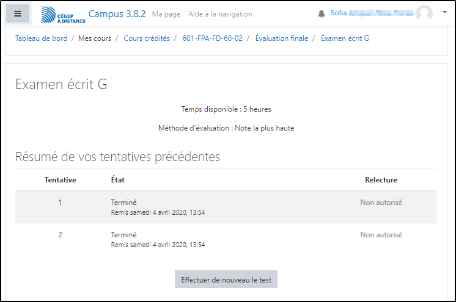Viewport: 456px width, 302px height.
Task: Open course 601-FPA-FD-60-02 breadcrumb
Action: [212, 38]
